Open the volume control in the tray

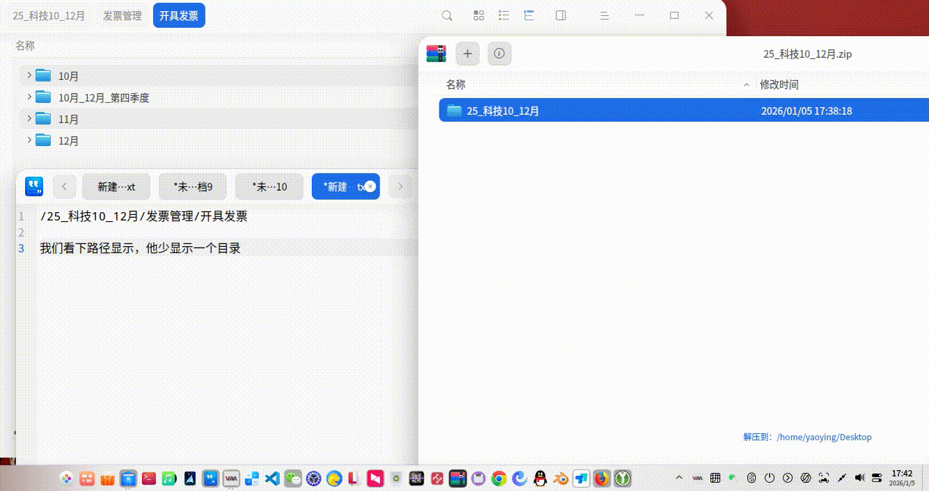click(859, 478)
